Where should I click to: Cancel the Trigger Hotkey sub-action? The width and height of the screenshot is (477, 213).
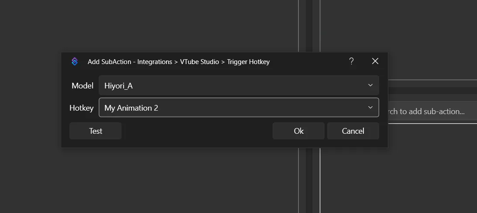(x=353, y=131)
